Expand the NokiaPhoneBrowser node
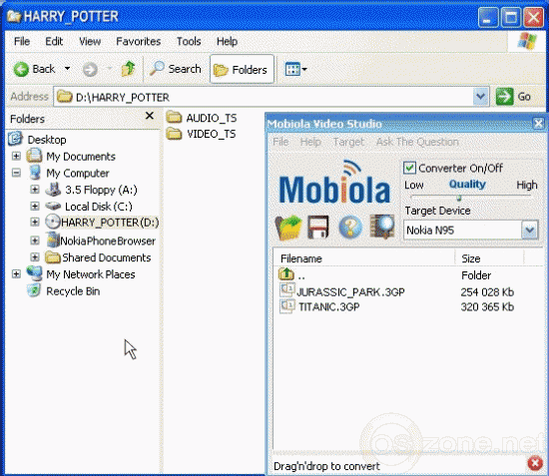549x476 pixels. 35,240
